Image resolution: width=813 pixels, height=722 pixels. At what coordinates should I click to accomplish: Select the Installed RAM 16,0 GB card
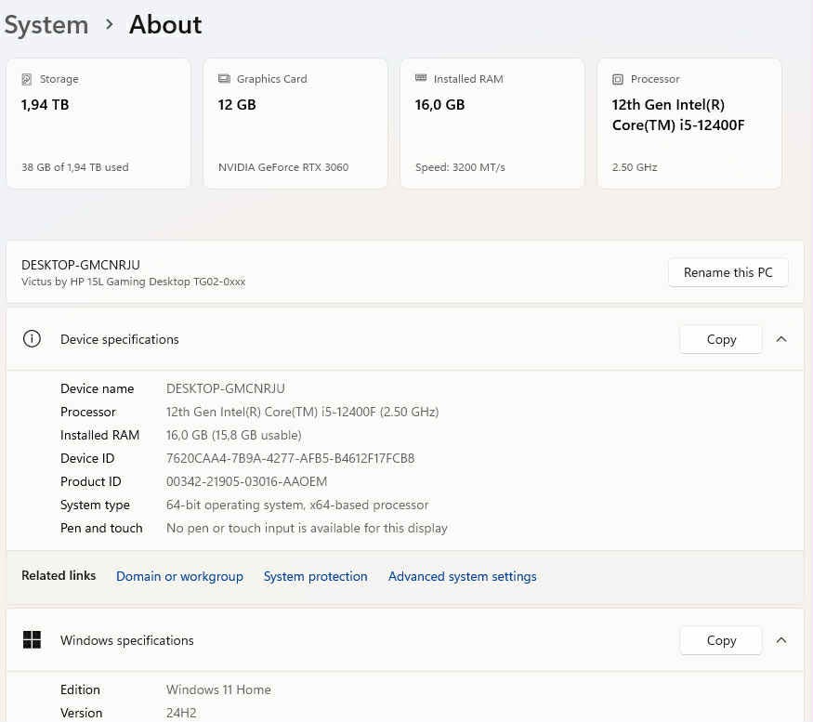(x=492, y=124)
